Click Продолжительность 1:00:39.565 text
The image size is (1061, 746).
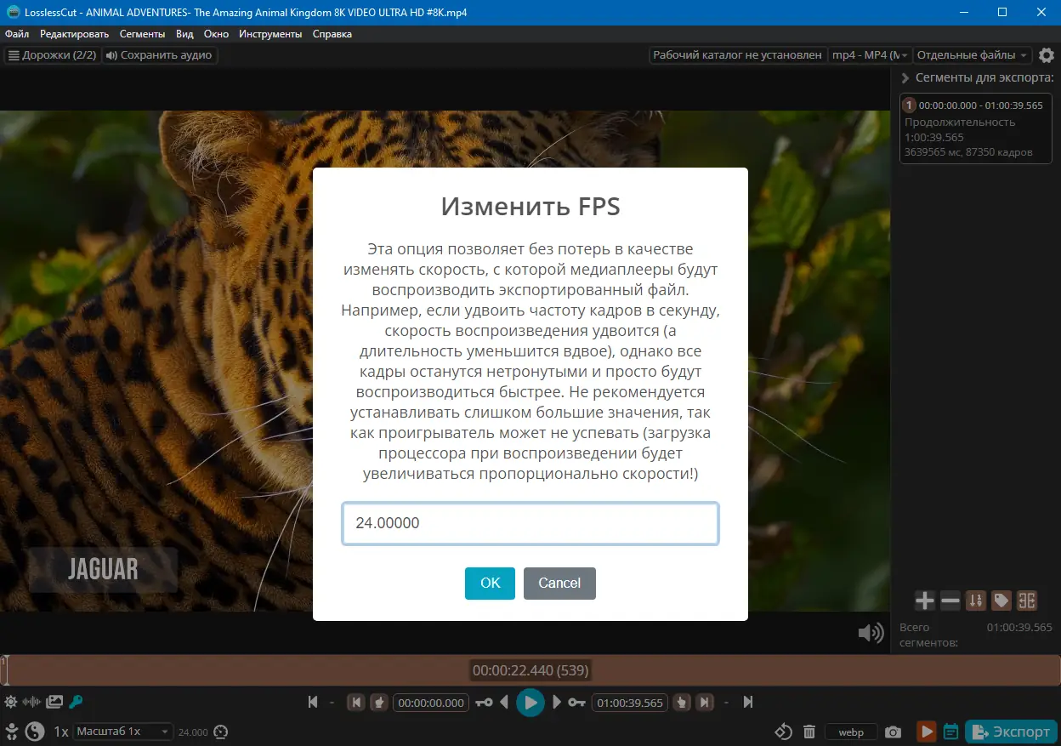coord(960,129)
